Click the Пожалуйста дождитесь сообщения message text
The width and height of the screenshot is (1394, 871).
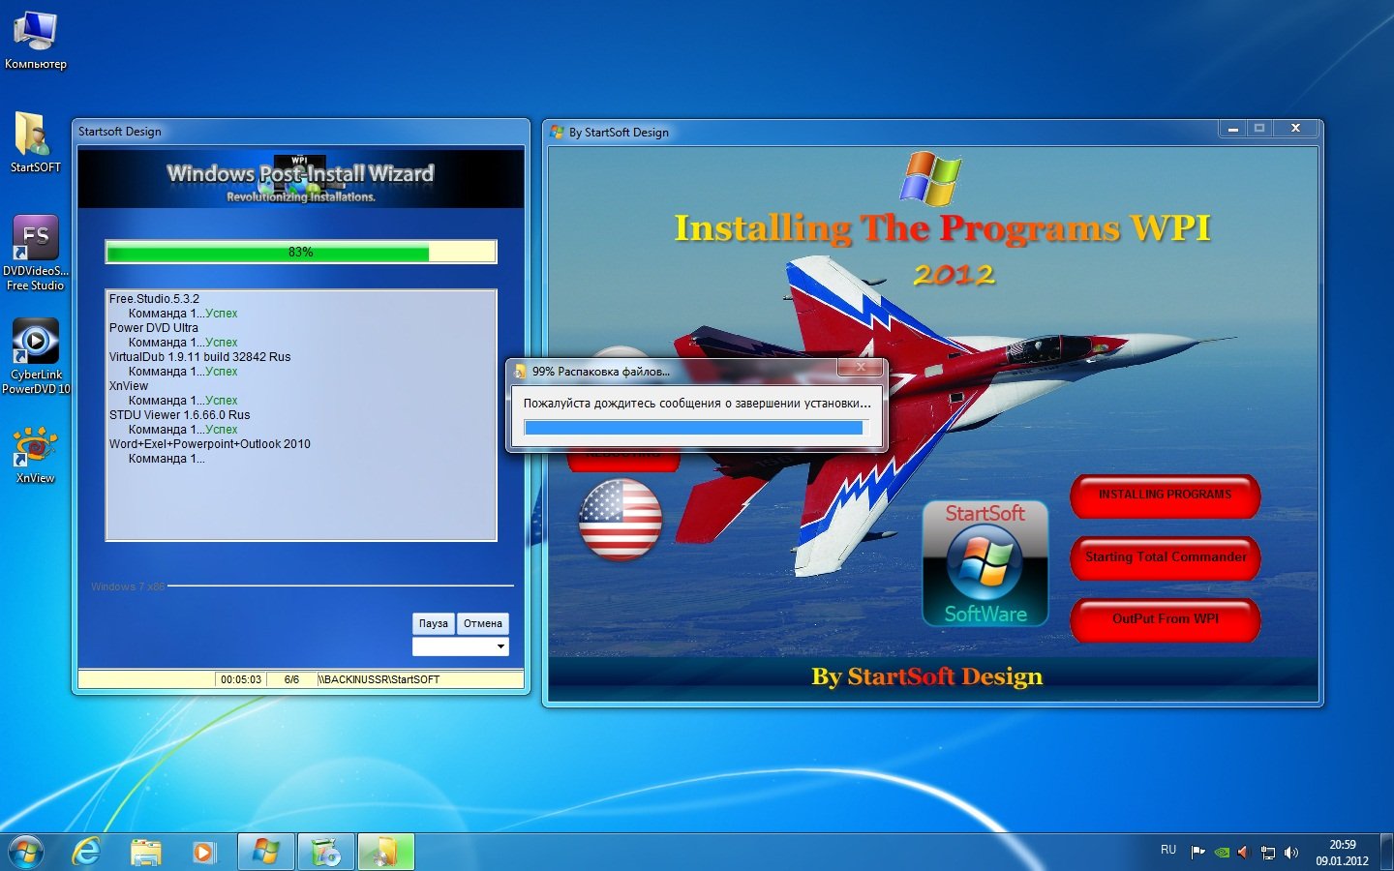pyautogui.click(x=697, y=404)
